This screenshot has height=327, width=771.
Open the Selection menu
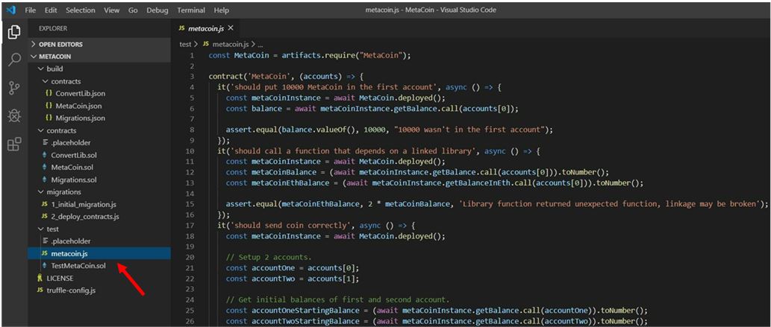tap(80, 10)
